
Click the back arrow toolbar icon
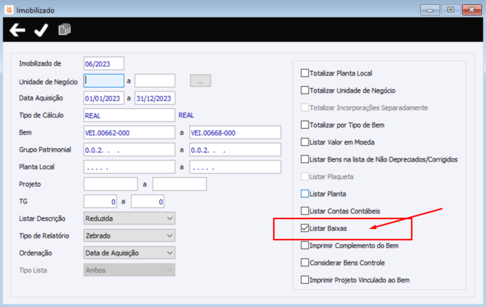point(18,30)
